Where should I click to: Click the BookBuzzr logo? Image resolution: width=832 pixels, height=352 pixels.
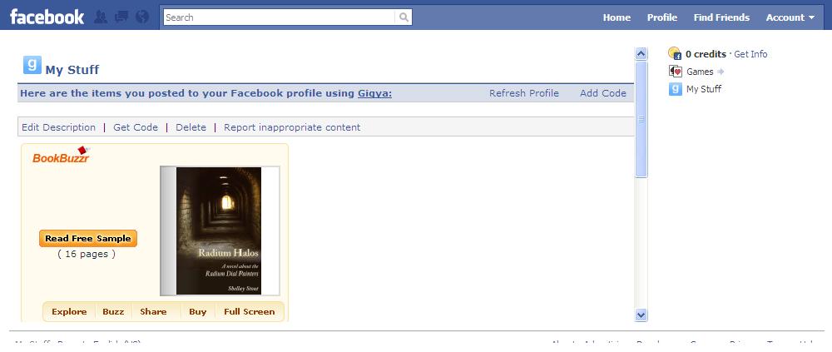point(61,155)
